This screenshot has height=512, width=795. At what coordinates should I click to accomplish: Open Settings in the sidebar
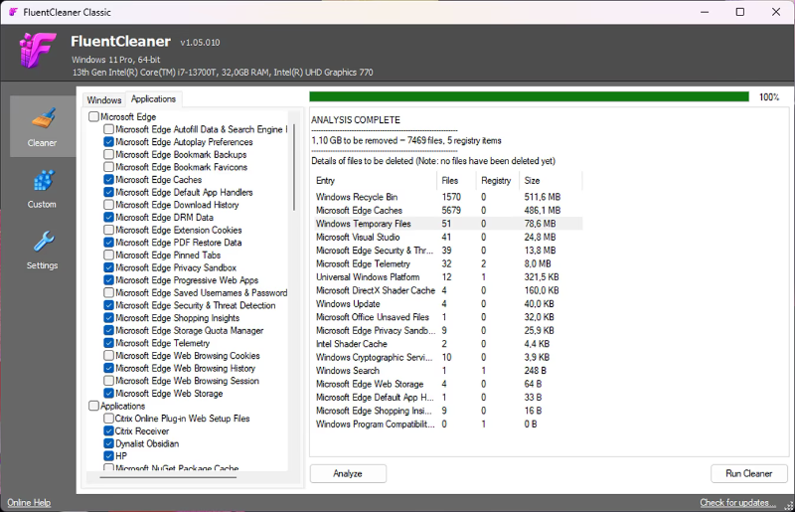point(43,251)
